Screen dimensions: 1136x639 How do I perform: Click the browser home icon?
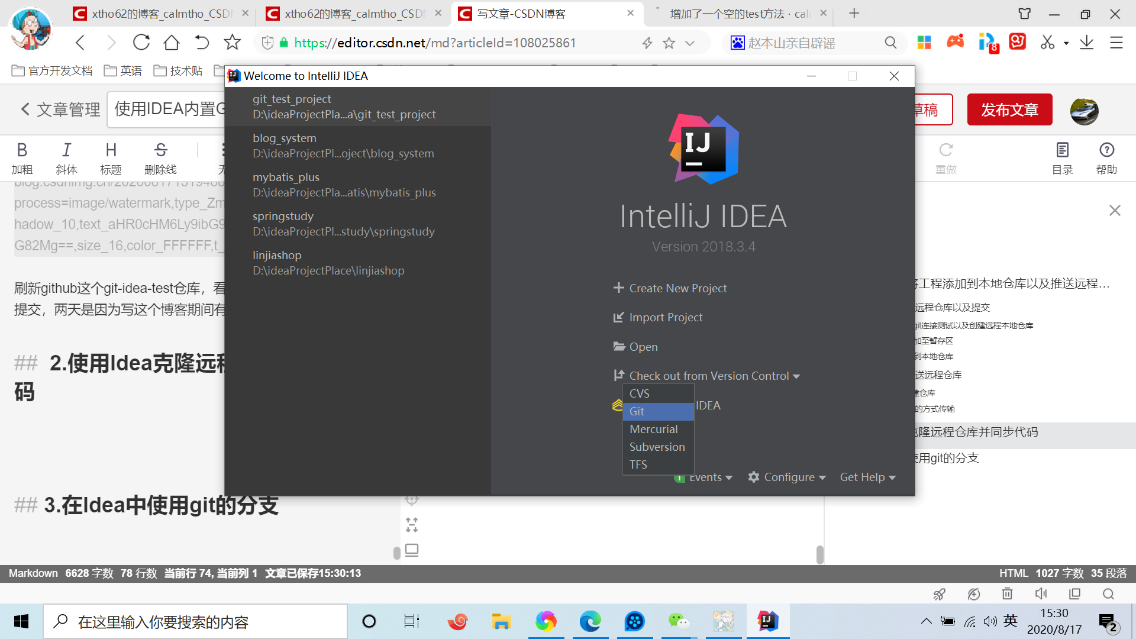tap(171, 43)
